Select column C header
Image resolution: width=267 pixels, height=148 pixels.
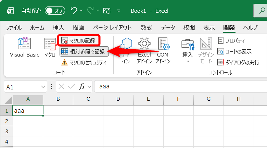[88, 100]
